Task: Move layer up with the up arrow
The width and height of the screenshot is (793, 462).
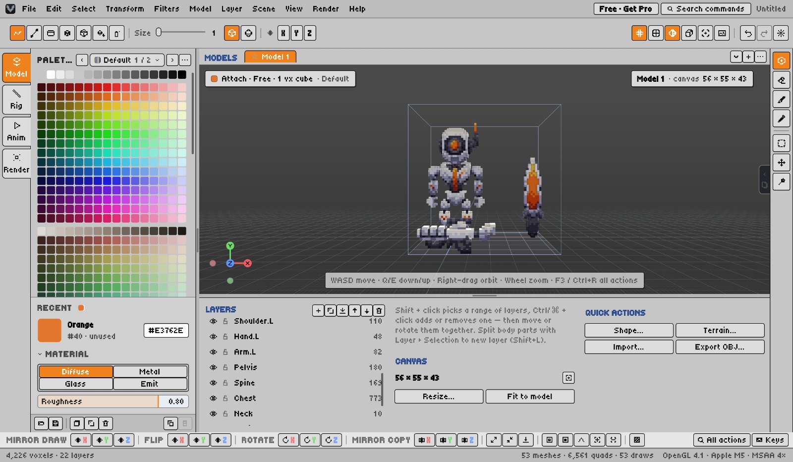Action: click(x=355, y=311)
